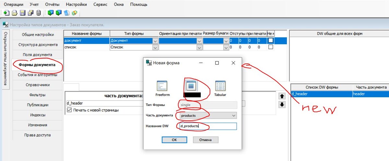Click the open folder toolbar icon
The height and width of the screenshot is (161, 389).
14,13
